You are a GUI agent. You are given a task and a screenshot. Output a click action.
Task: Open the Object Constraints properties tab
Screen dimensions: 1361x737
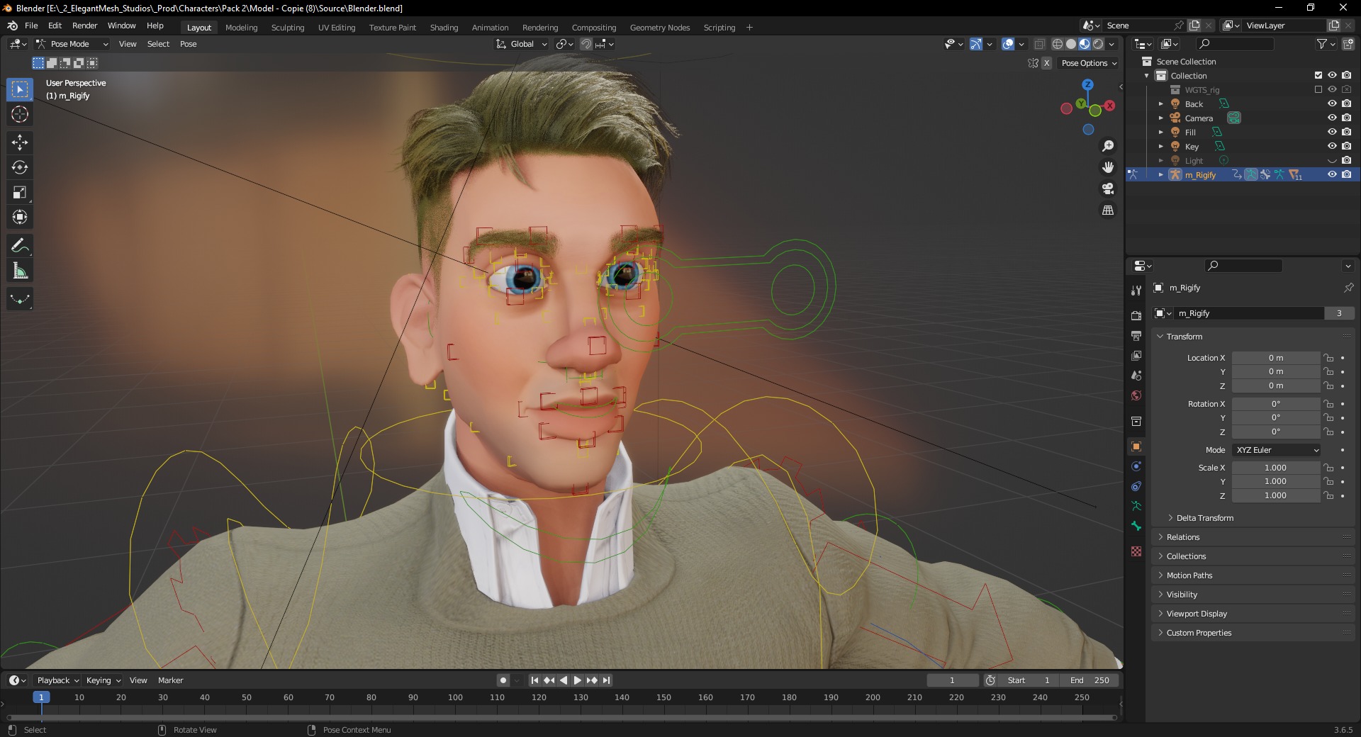coord(1136,486)
